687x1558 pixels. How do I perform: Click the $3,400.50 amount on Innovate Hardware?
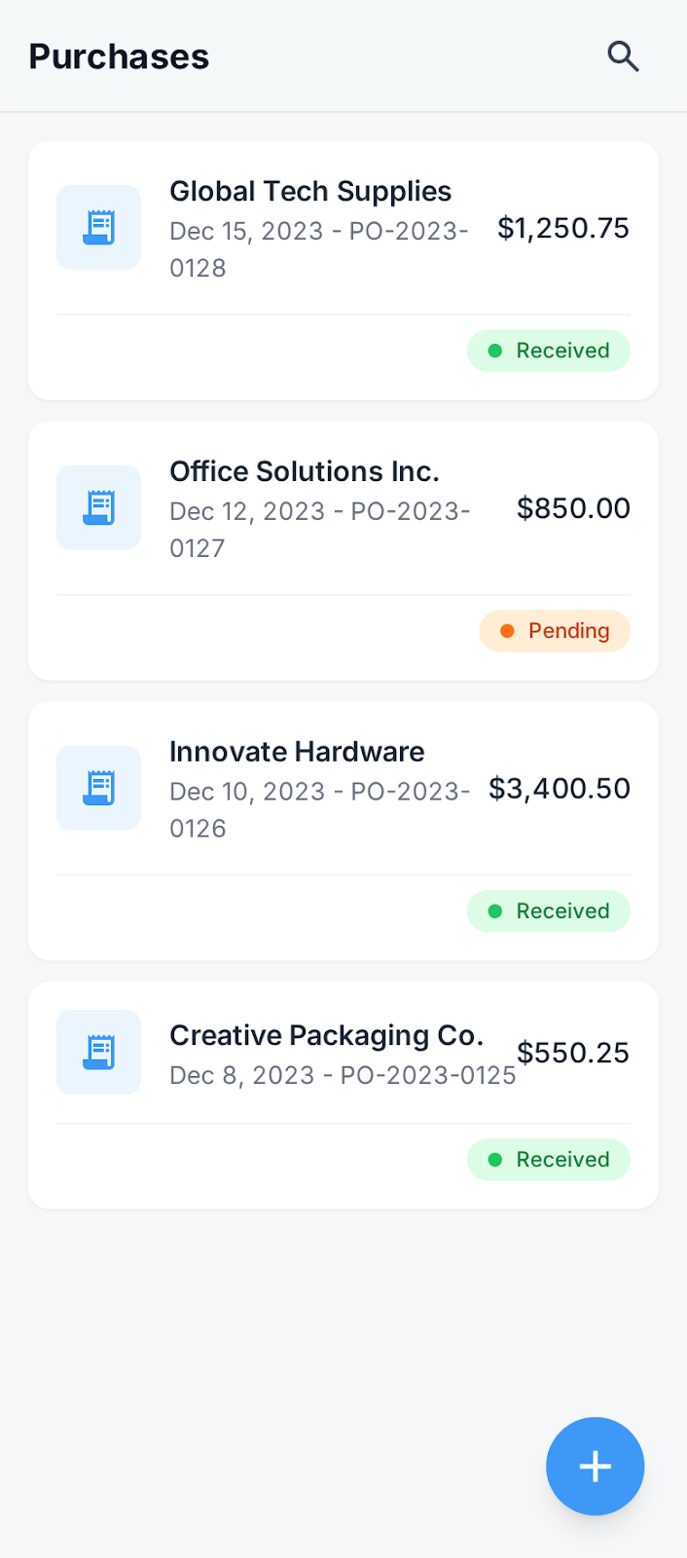tap(560, 788)
